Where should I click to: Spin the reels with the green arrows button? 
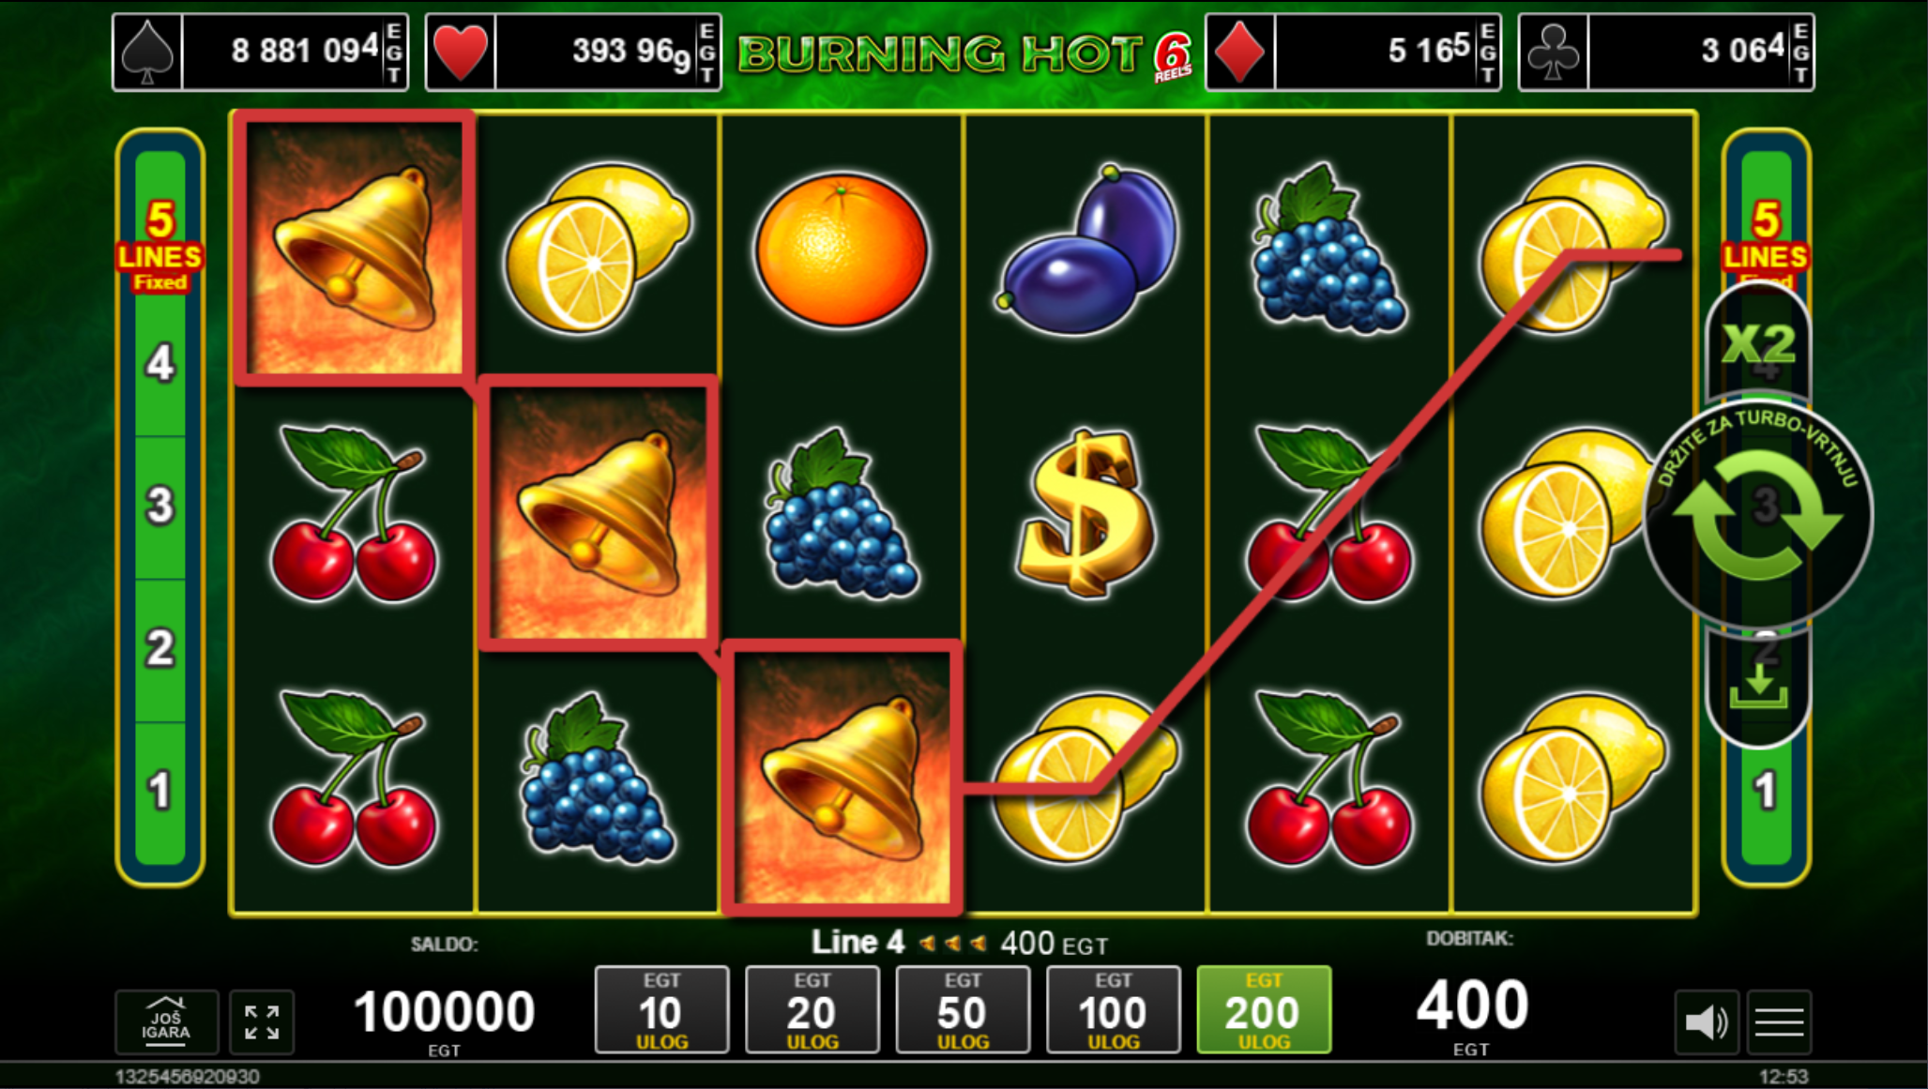click(x=1758, y=515)
